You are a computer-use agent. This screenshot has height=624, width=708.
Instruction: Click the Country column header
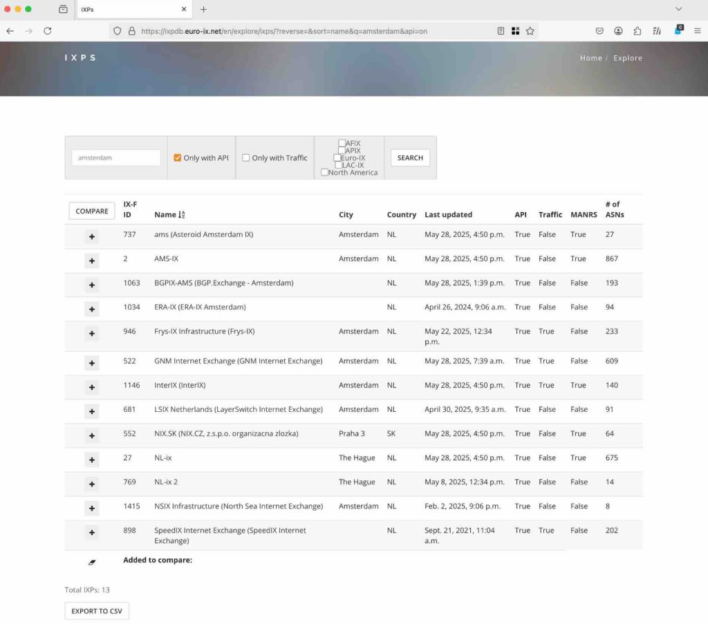click(x=402, y=215)
